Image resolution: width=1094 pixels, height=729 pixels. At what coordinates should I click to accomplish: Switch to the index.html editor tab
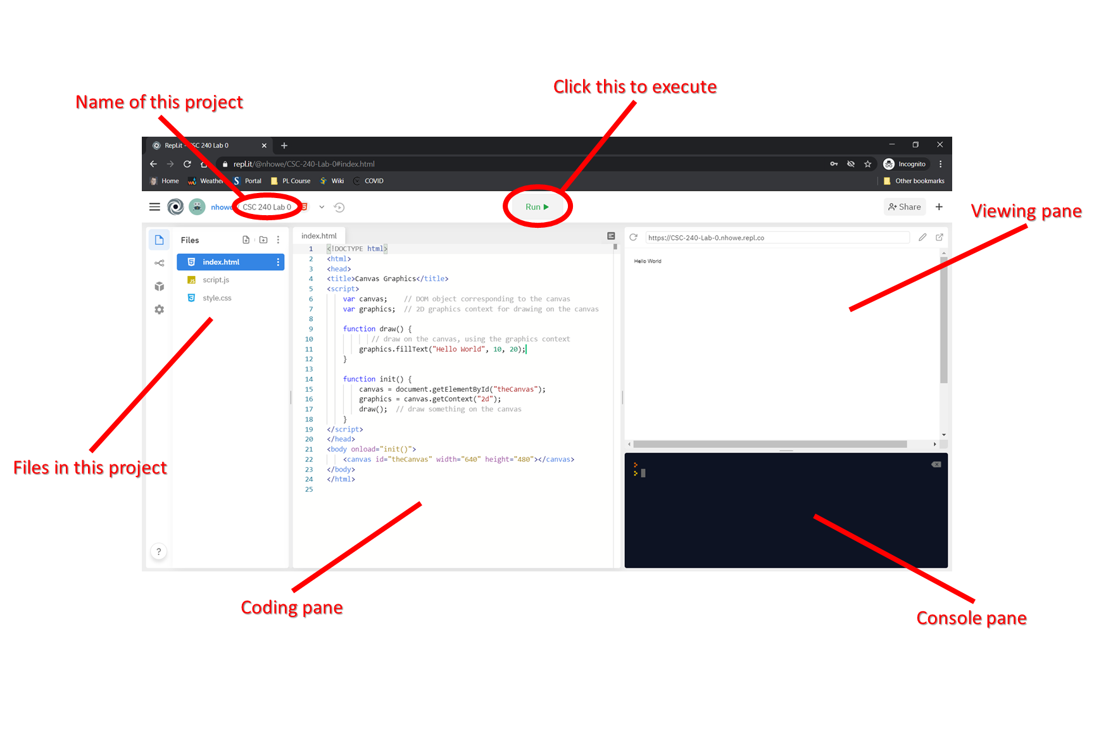pos(319,236)
